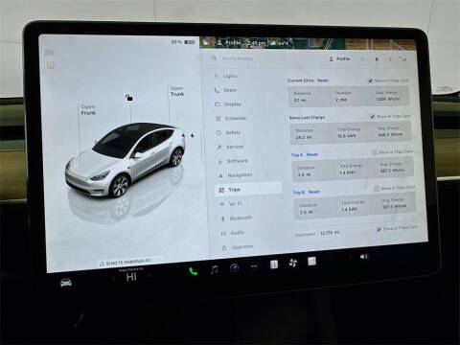Tap Profile in the settings header
The image size is (460, 345).
coord(340,59)
